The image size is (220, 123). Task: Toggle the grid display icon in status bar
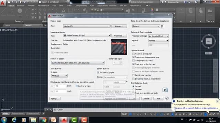coord(131,114)
